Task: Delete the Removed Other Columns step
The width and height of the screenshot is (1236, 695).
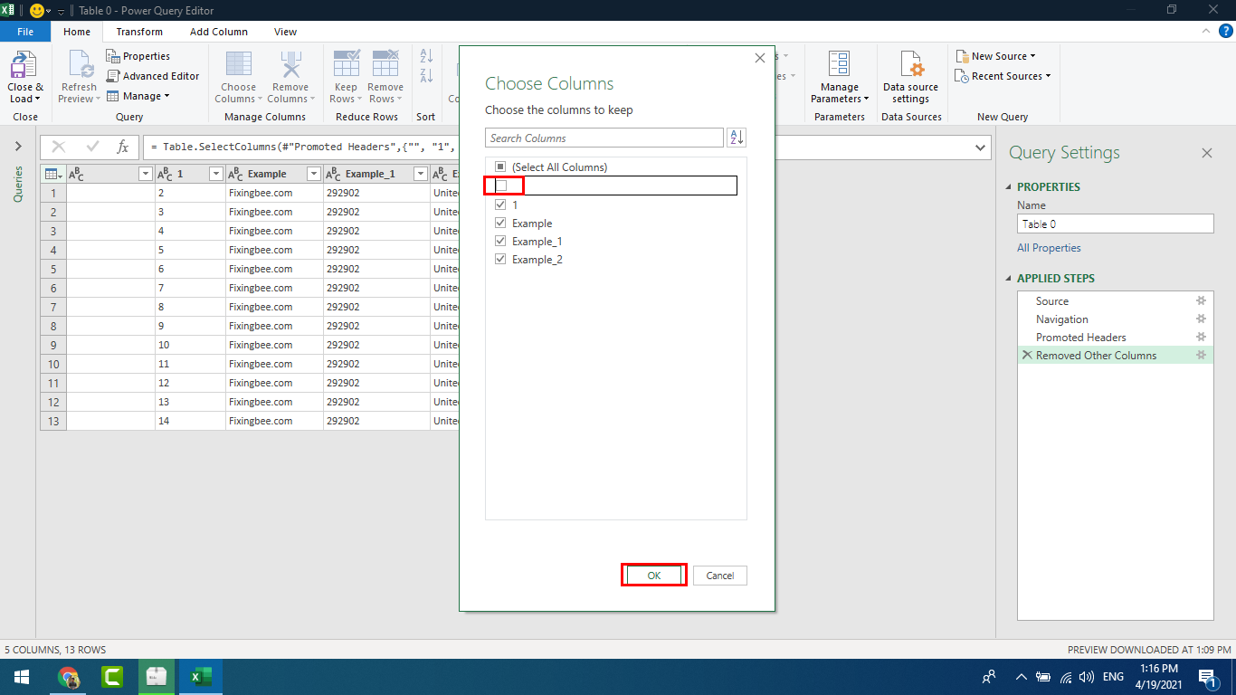Action: tap(1026, 356)
